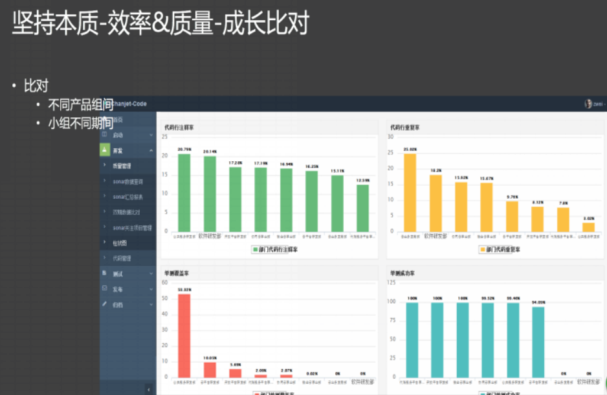The width and height of the screenshot is (607, 395).
Task: Click the 25.02% orange bar in 代码行重复率
Action: 410,193
